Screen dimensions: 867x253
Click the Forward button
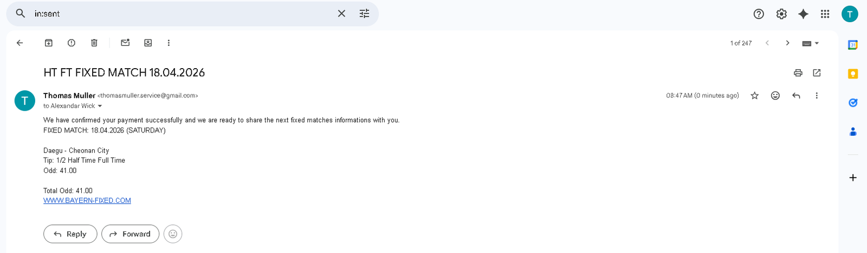pyautogui.click(x=130, y=234)
